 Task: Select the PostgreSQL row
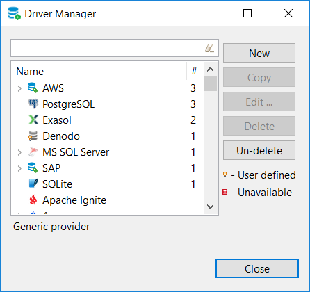[107, 104]
